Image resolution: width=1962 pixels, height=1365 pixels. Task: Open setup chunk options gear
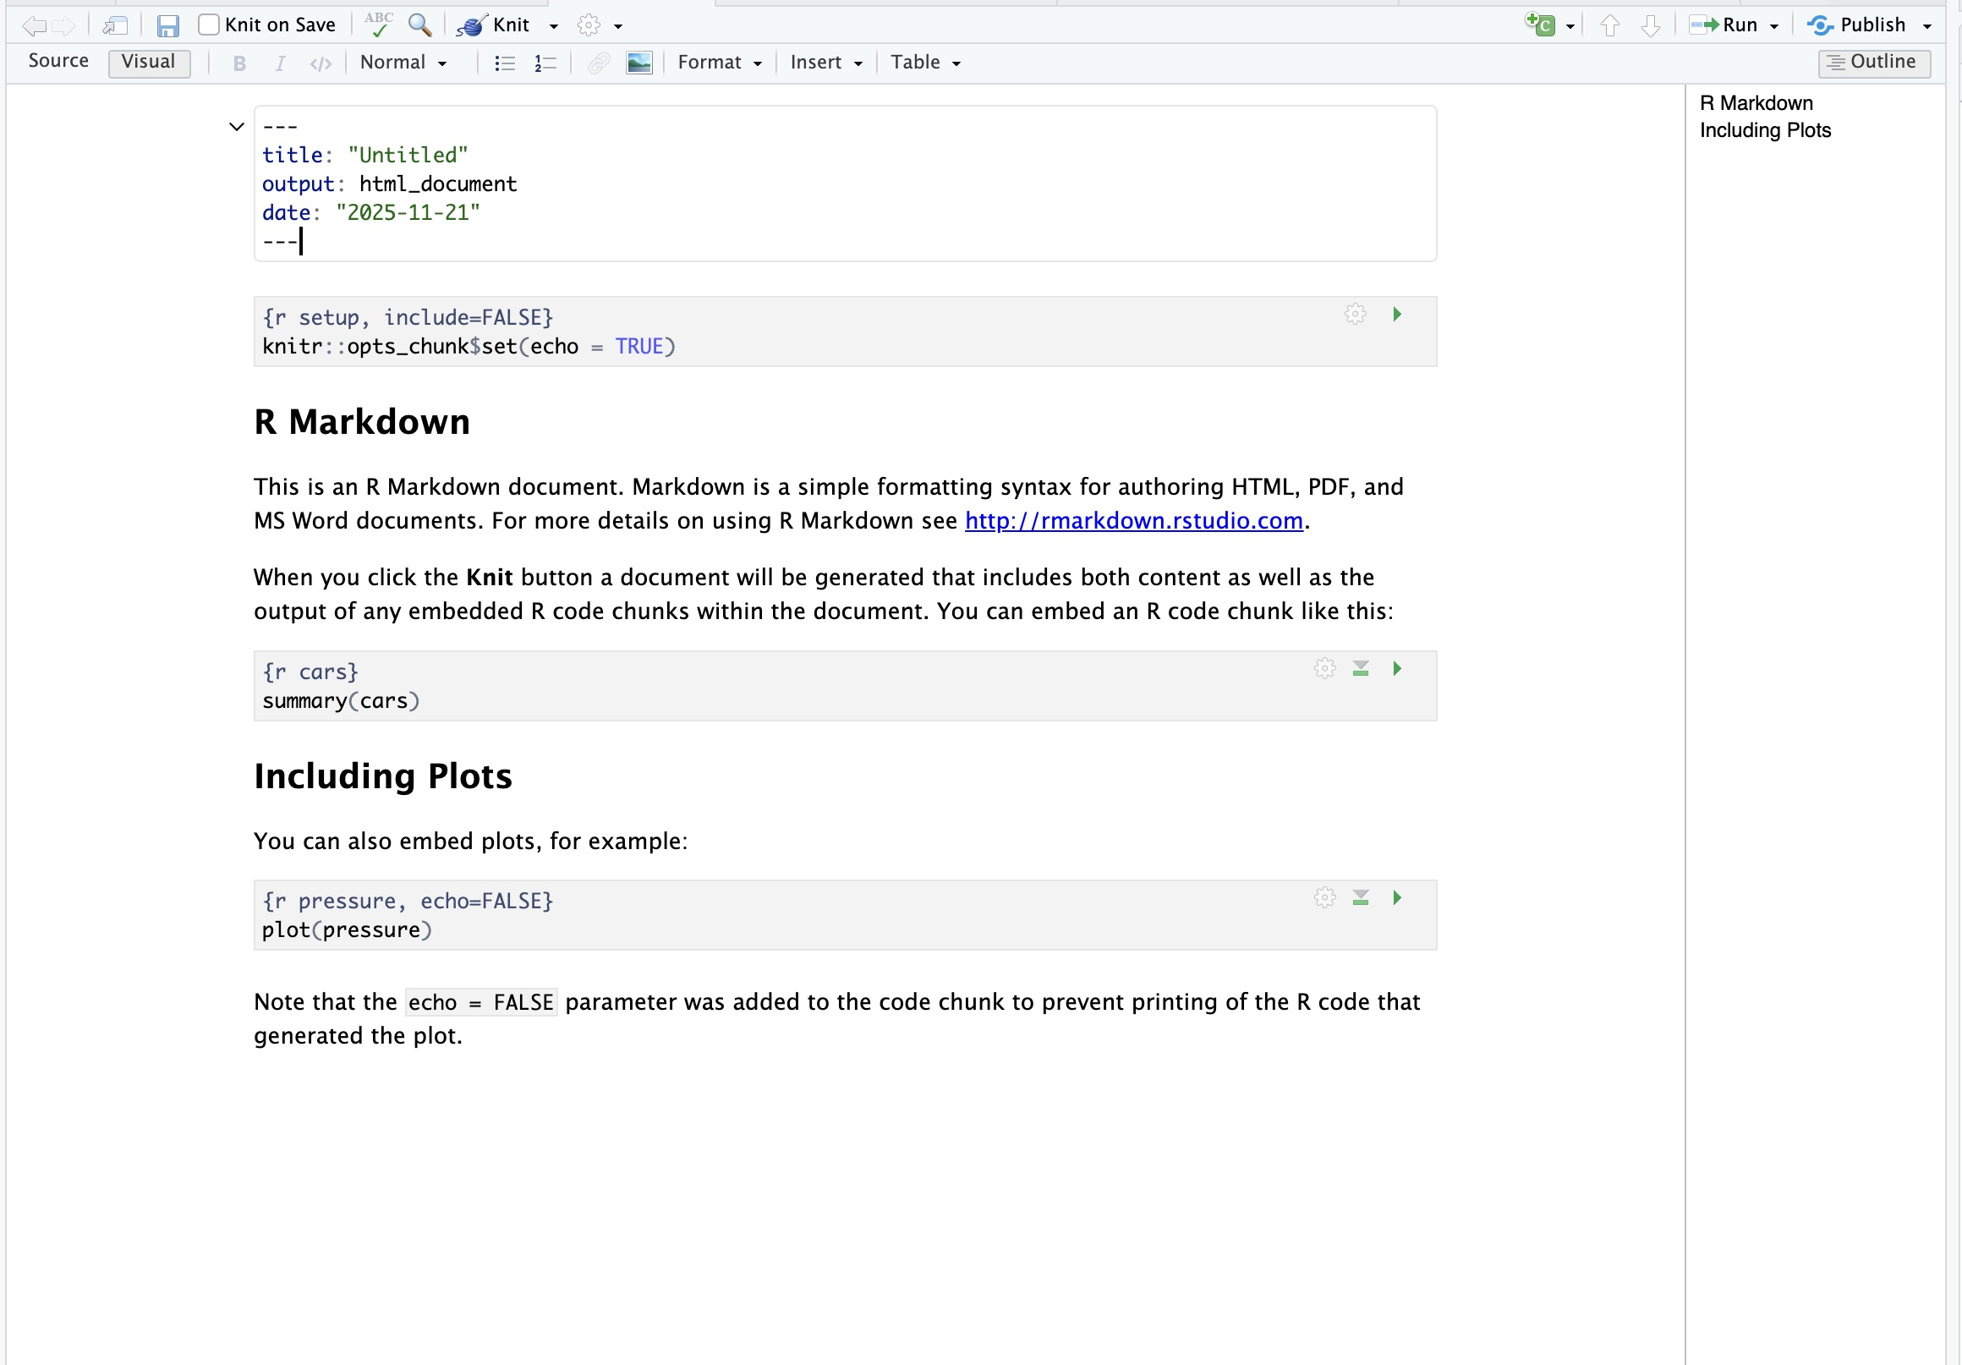point(1355,314)
